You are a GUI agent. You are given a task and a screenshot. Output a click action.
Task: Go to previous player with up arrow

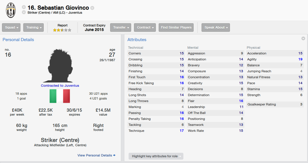coord(24,7)
